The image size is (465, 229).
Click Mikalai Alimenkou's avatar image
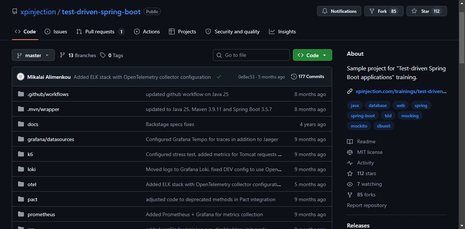tap(21, 77)
